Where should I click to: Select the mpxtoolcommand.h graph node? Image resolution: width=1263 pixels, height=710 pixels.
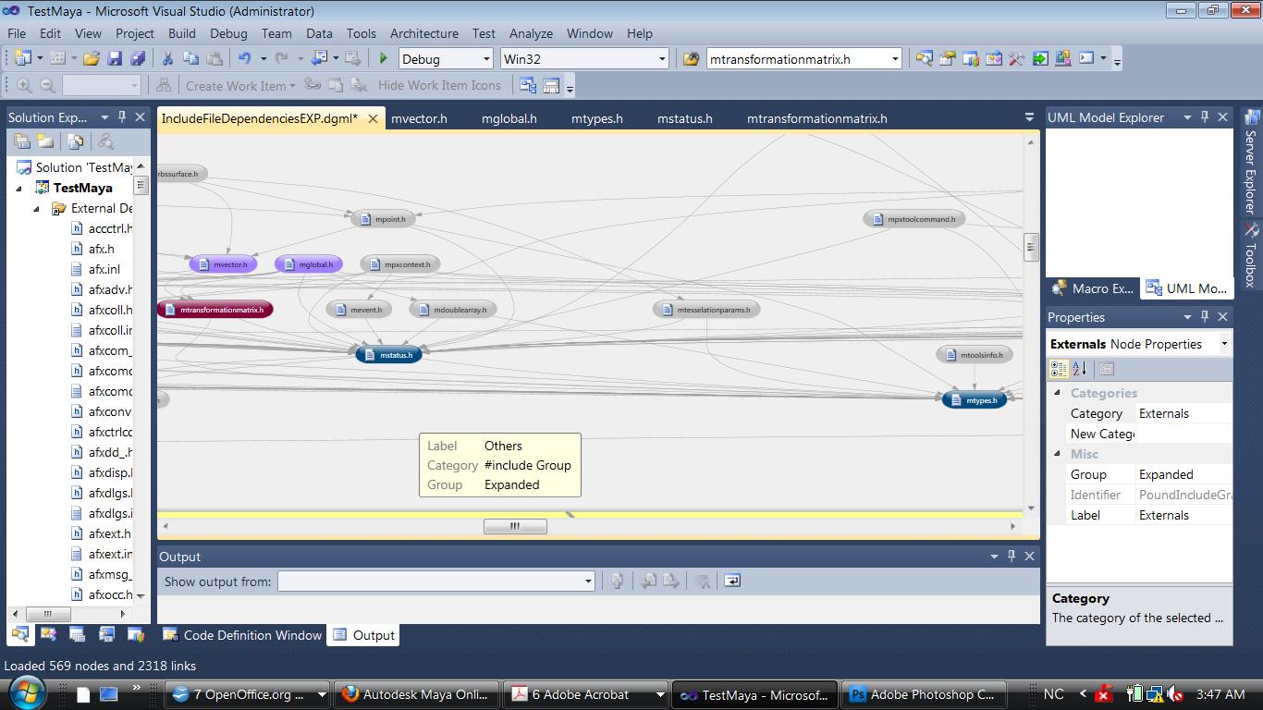pyautogui.click(x=914, y=219)
